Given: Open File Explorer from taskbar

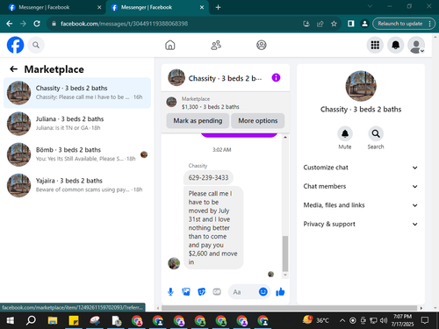Looking at the screenshot, I should coord(53,320).
